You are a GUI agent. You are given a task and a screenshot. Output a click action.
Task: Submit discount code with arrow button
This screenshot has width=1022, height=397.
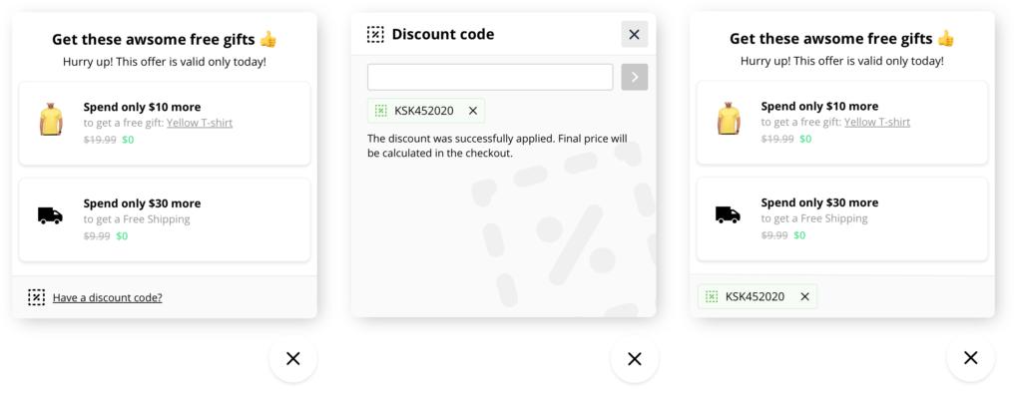[634, 77]
